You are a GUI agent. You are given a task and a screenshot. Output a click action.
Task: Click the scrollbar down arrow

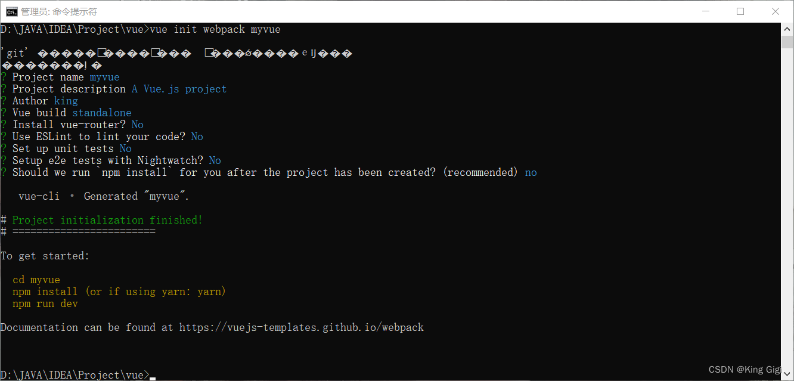[787, 374]
